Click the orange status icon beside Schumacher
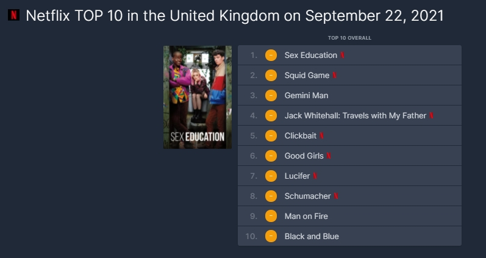Viewport: 486px width, 258px height. click(x=271, y=196)
